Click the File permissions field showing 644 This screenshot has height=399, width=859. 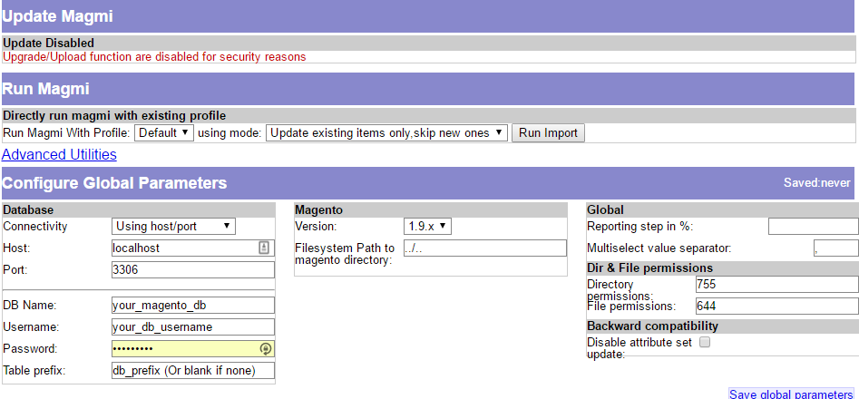tap(776, 306)
